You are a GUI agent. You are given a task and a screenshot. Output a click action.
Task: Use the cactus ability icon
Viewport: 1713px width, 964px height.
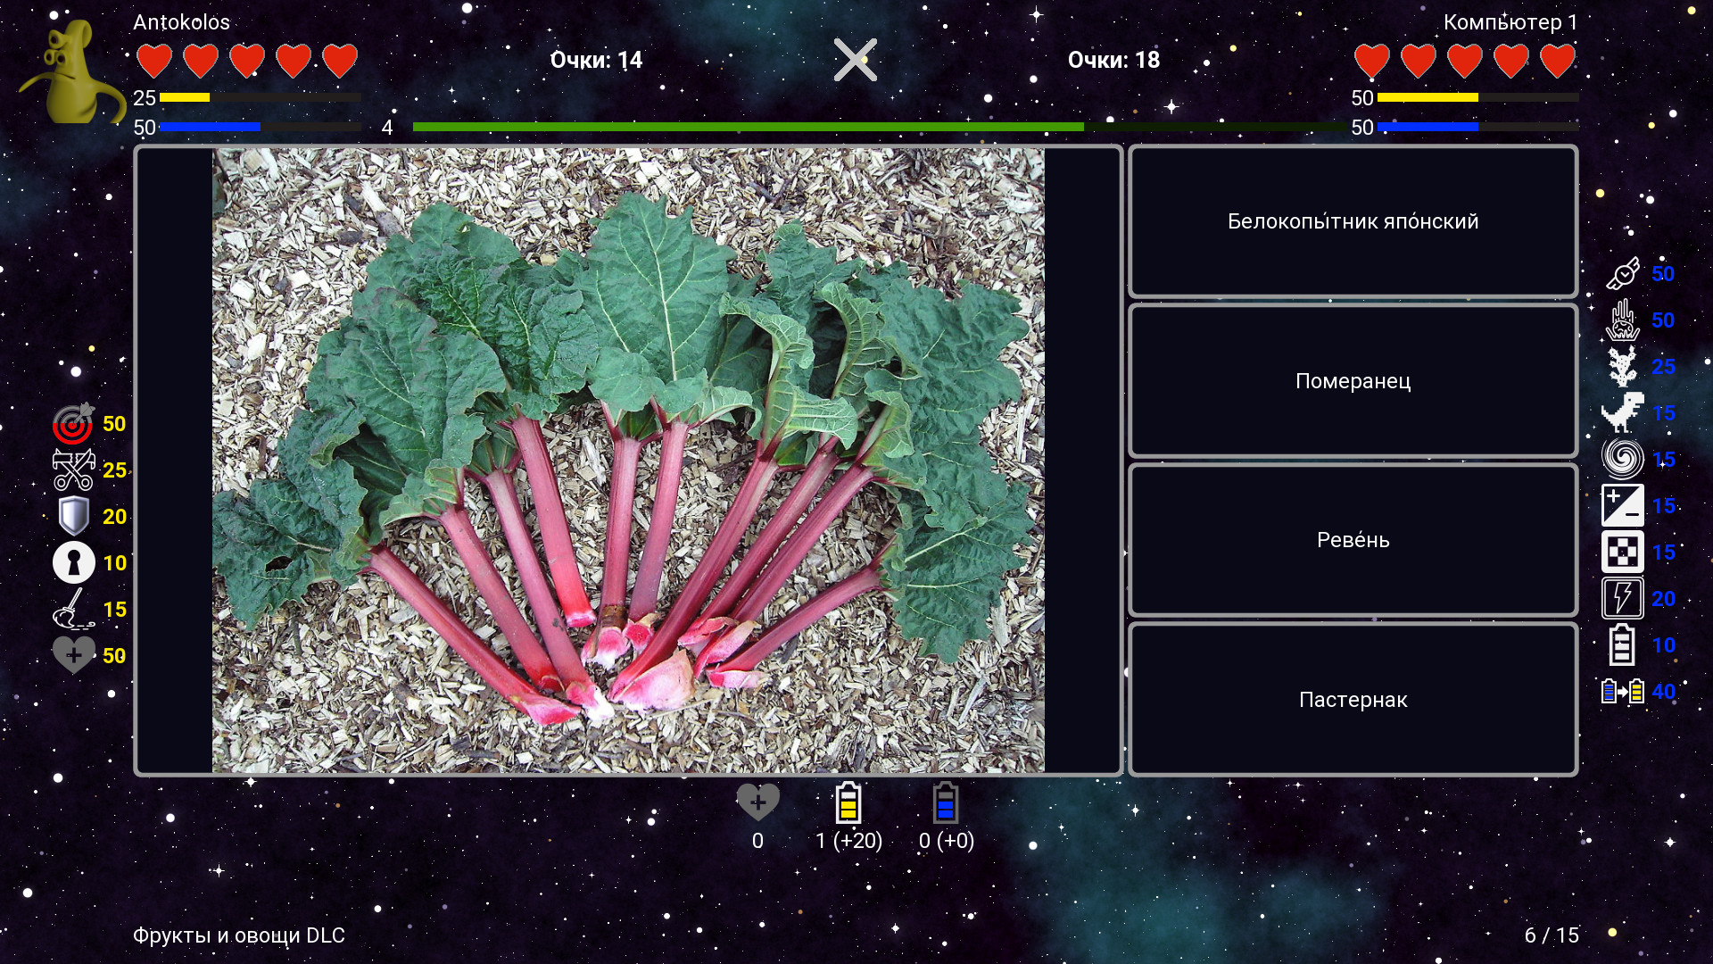1622,367
